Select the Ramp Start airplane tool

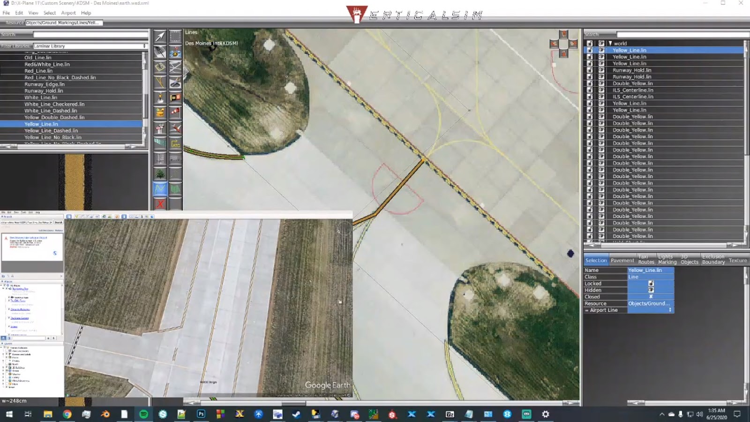175,128
